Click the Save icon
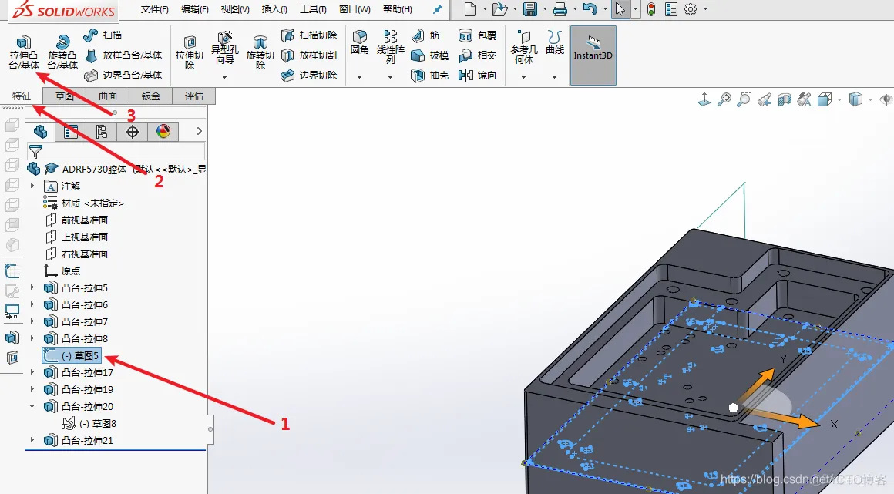Image resolution: width=894 pixels, height=494 pixels. coord(530,9)
